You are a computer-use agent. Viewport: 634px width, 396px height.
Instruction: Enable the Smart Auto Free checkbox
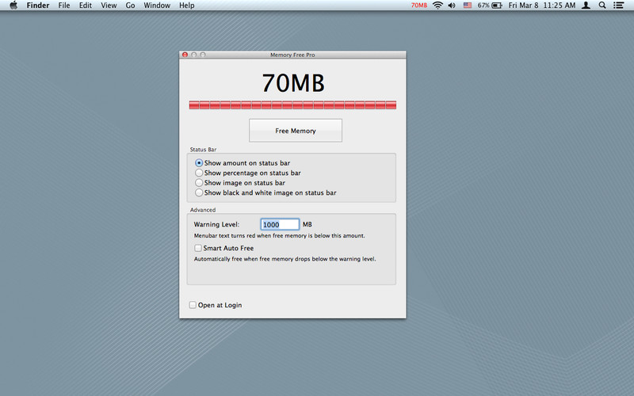click(x=198, y=248)
